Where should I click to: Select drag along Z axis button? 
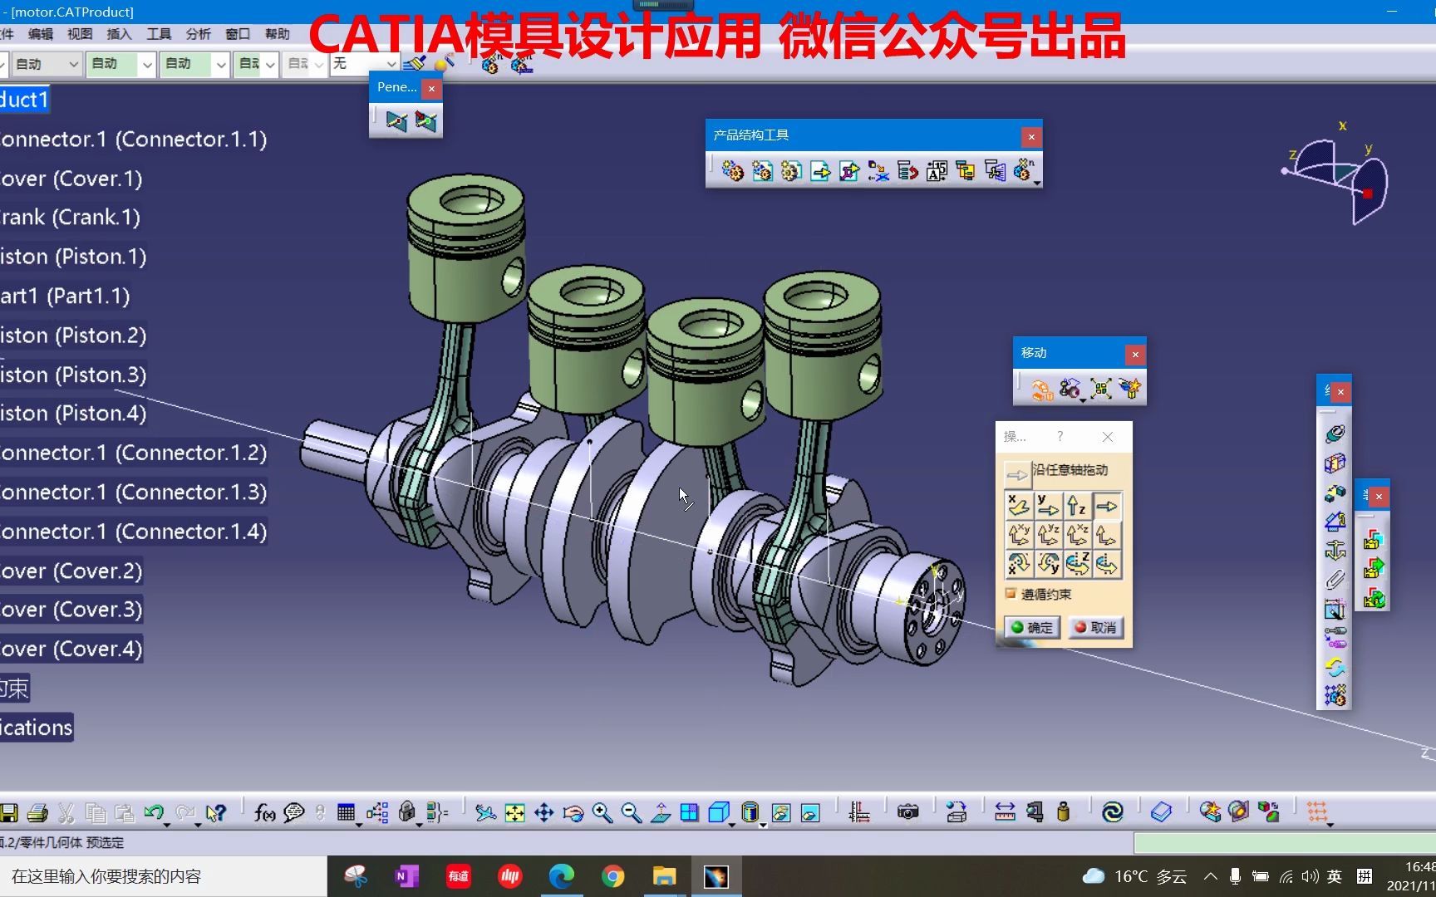(1077, 506)
